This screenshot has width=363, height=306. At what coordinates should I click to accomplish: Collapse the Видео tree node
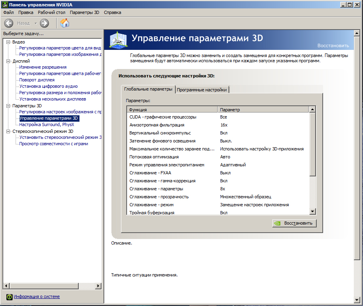(x=8, y=42)
